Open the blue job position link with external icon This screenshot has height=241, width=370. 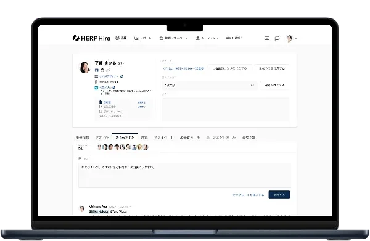pyautogui.click(x=111, y=76)
